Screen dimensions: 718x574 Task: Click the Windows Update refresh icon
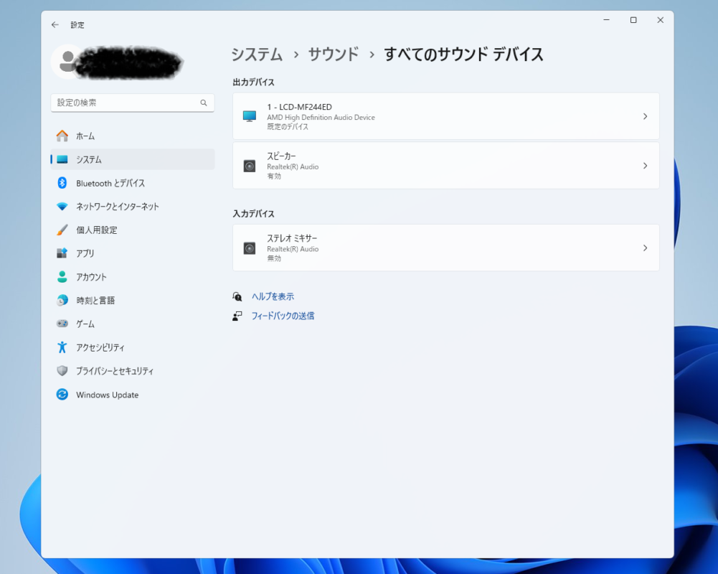62,395
